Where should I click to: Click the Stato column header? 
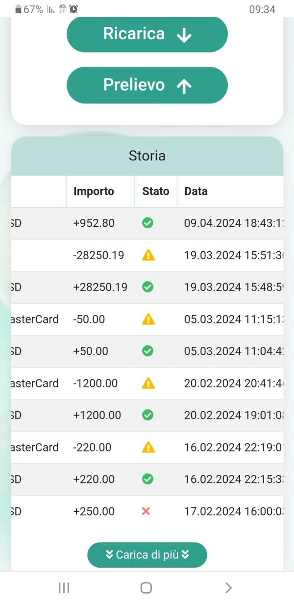(x=156, y=191)
